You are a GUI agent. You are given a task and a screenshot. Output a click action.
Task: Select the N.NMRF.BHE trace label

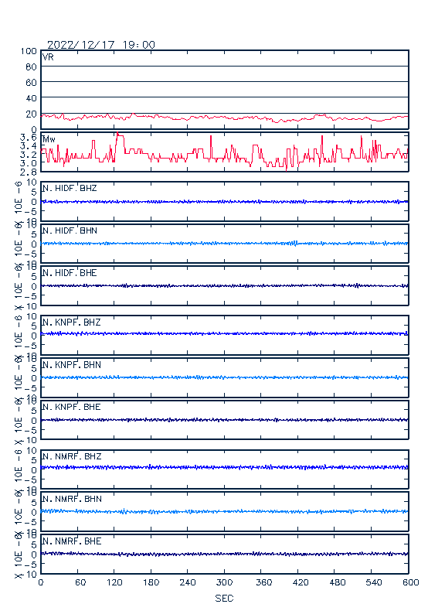(x=72, y=541)
